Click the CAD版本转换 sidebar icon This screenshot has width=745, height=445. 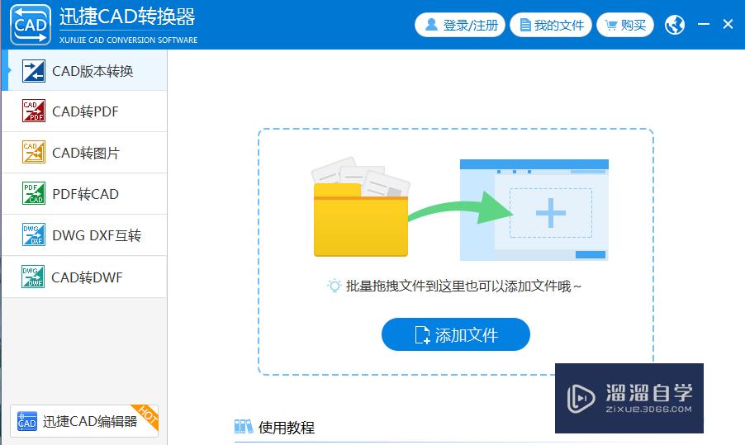click(34, 71)
